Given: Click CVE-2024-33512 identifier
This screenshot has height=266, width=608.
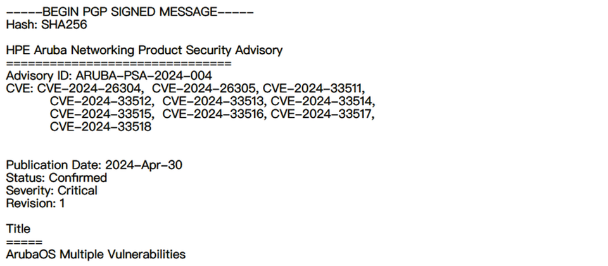Looking at the screenshot, I should (101, 101).
